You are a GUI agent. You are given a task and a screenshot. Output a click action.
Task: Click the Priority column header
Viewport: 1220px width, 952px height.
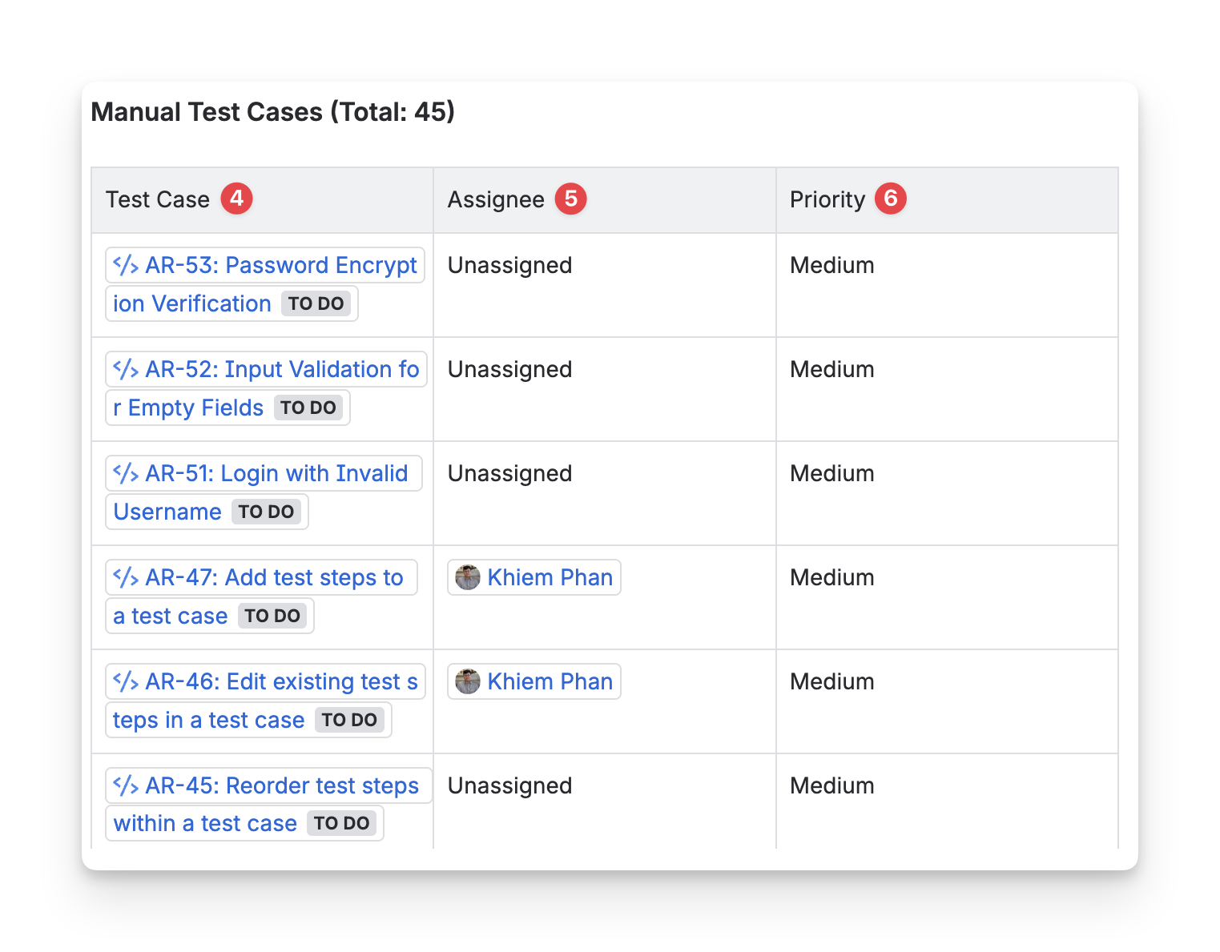pyautogui.click(x=827, y=199)
